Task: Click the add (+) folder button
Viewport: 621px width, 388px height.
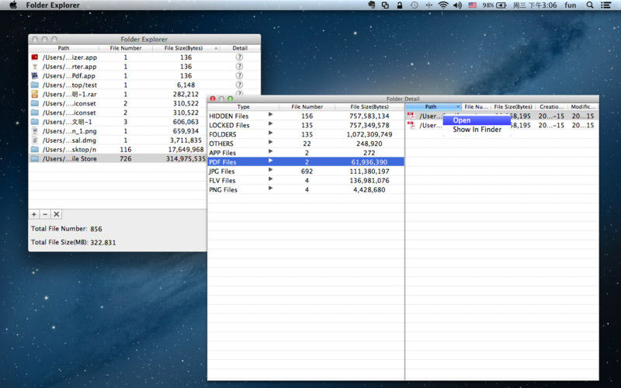Action: point(34,214)
